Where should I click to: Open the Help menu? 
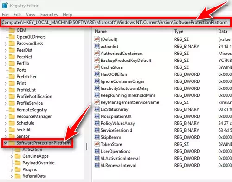[67, 15]
